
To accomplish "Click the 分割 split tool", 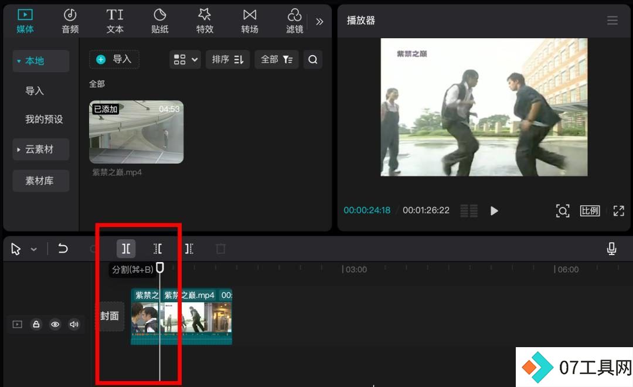I will click(x=126, y=249).
